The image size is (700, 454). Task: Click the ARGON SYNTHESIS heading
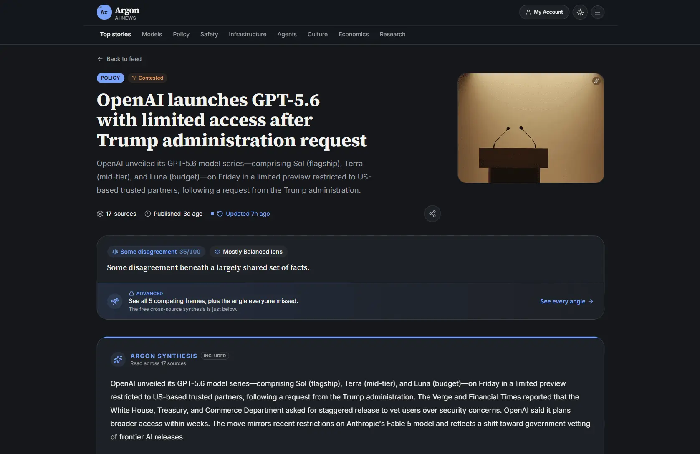coord(164,356)
